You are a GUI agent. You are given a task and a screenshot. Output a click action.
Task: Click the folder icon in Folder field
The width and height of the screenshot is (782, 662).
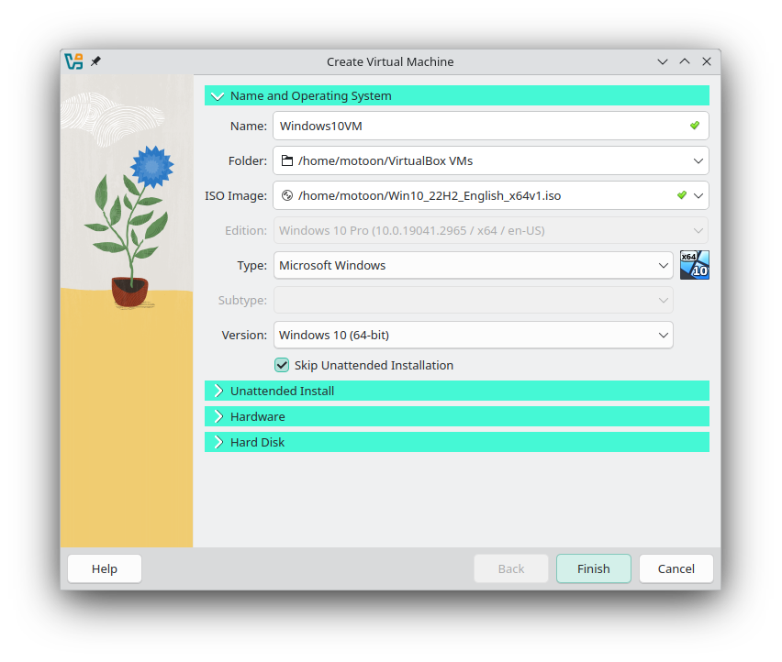[287, 160]
